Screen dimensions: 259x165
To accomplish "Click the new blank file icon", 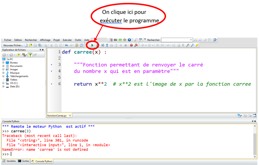I will coord(26,45).
